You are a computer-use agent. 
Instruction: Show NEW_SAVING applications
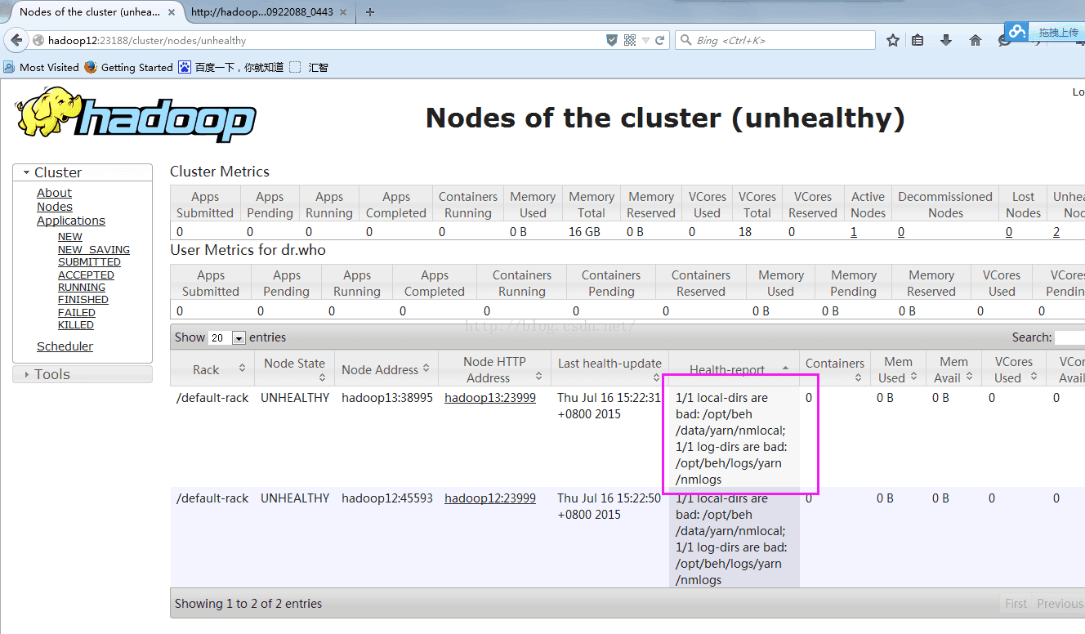click(94, 249)
